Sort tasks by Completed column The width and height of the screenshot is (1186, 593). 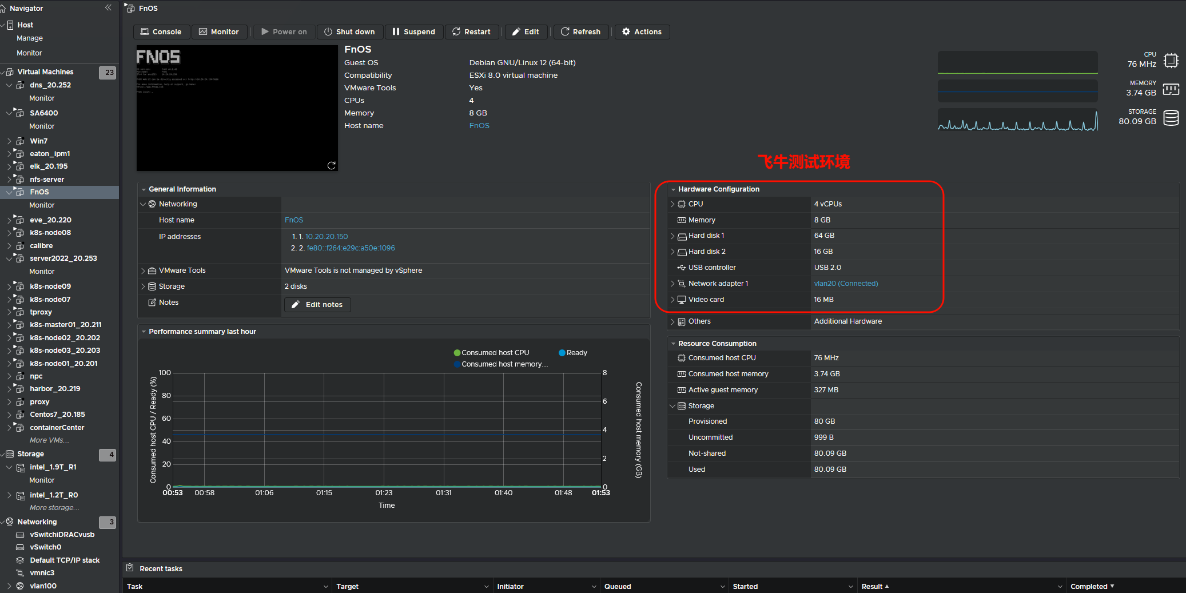[x=1089, y=587]
